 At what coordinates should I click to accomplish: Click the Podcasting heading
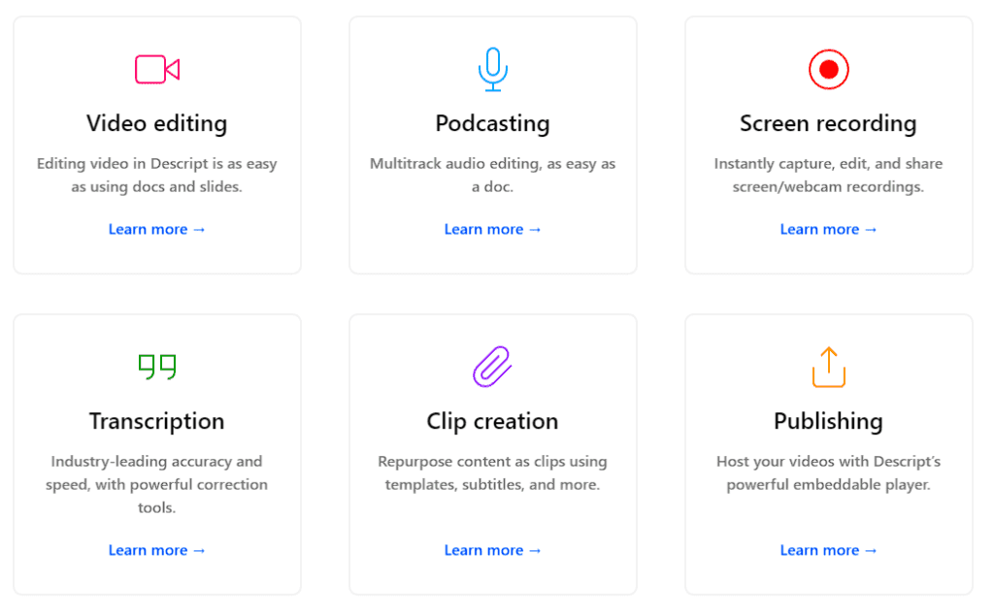(x=492, y=123)
